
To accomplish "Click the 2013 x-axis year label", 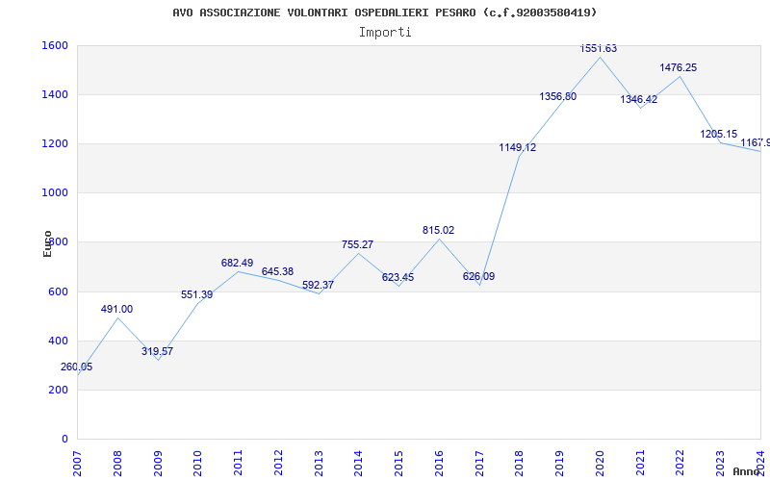I will pyautogui.click(x=319, y=464).
